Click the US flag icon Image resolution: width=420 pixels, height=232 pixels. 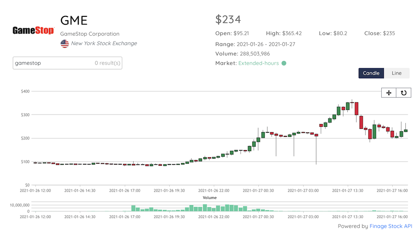click(x=65, y=44)
